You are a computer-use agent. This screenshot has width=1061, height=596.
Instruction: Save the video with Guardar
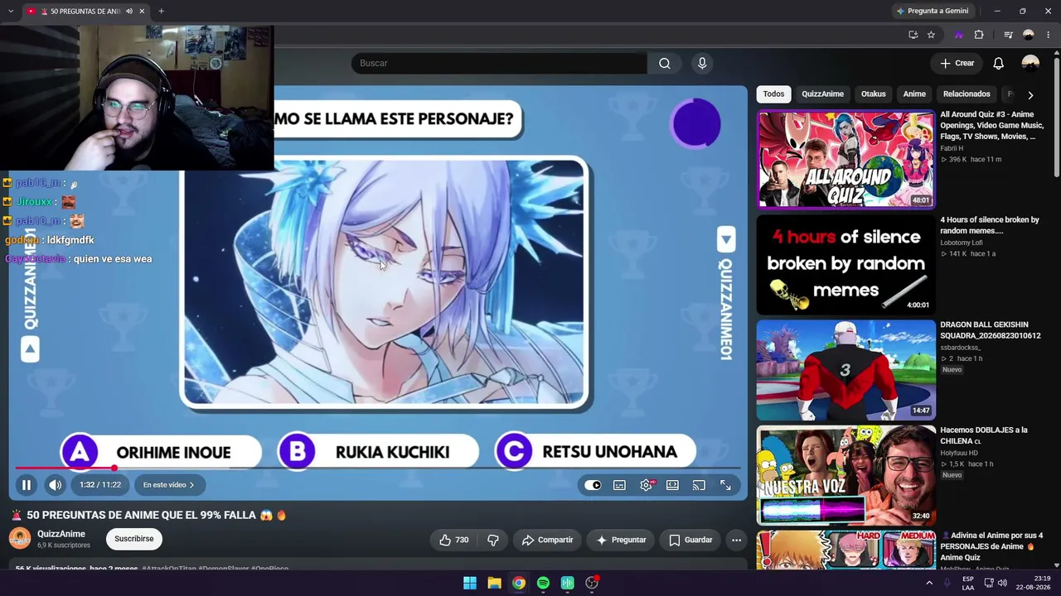point(690,540)
